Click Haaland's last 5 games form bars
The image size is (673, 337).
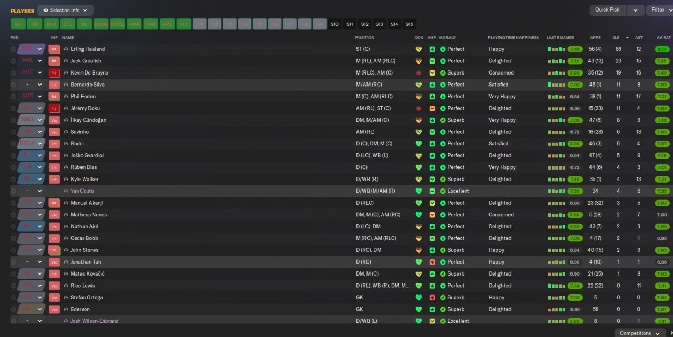(556, 49)
